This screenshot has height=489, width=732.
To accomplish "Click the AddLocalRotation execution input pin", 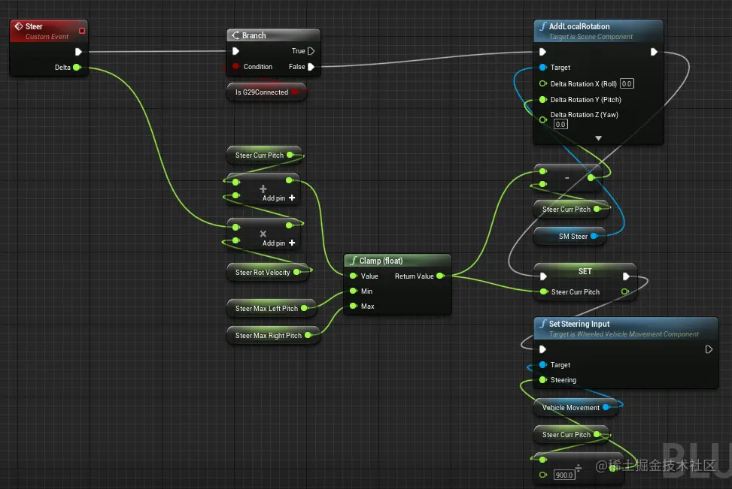I will (542, 52).
